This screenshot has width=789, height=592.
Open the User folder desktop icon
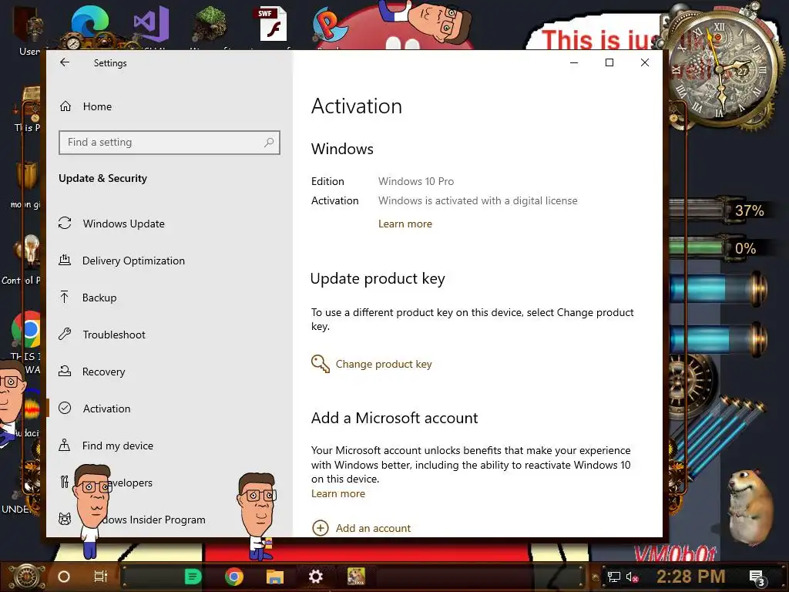pos(29,29)
